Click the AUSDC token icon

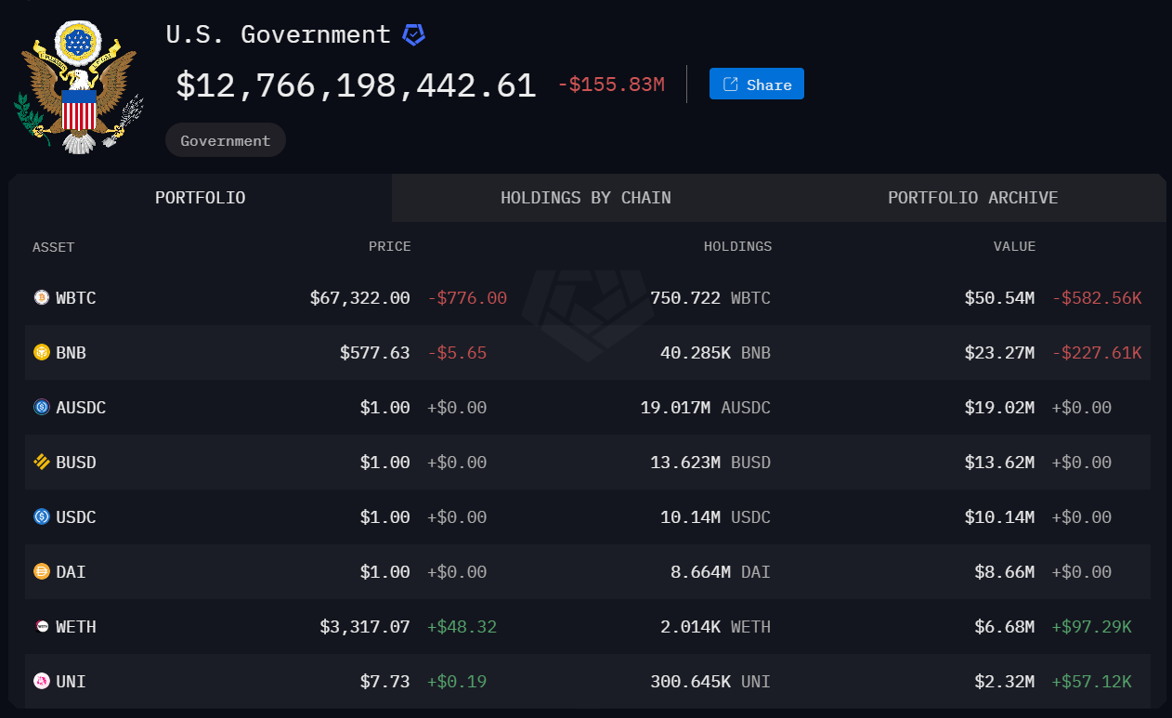(41, 408)
